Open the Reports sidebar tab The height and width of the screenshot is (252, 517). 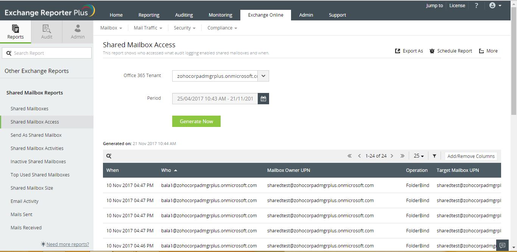click(x=16, y=32)
